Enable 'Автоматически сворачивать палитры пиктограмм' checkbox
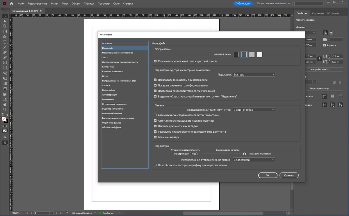 [x=155, y=115]
